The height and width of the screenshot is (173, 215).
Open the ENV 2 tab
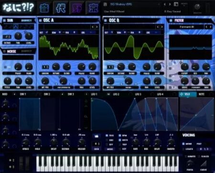[47, 94]
